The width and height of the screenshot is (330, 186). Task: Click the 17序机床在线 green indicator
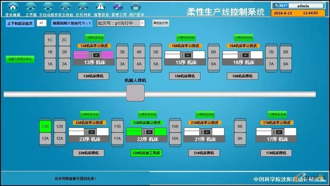click(x=277, y=114)
